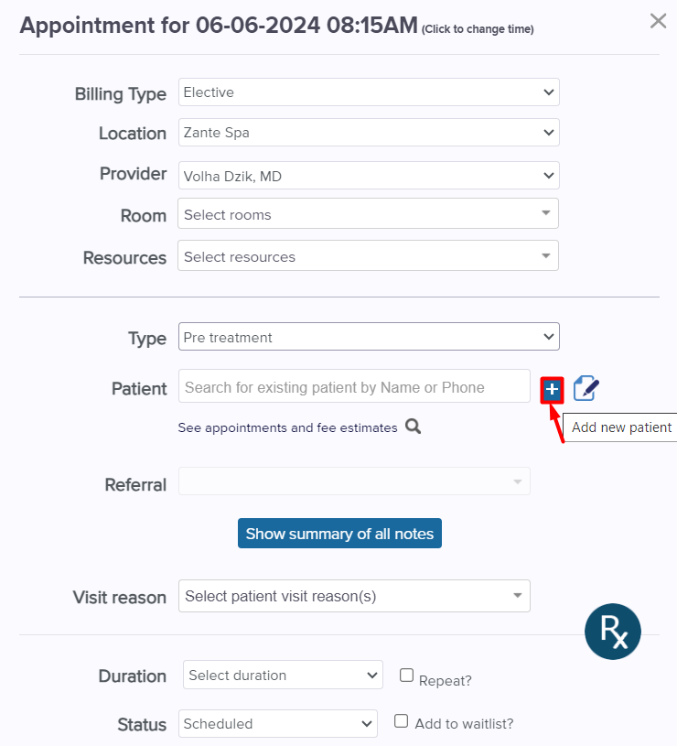Screen dimensions: 677x746
Task: Tick the Repeat? checkbox
Action: click(406, 676)
